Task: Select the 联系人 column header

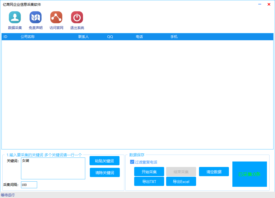Action: point(84,37)
